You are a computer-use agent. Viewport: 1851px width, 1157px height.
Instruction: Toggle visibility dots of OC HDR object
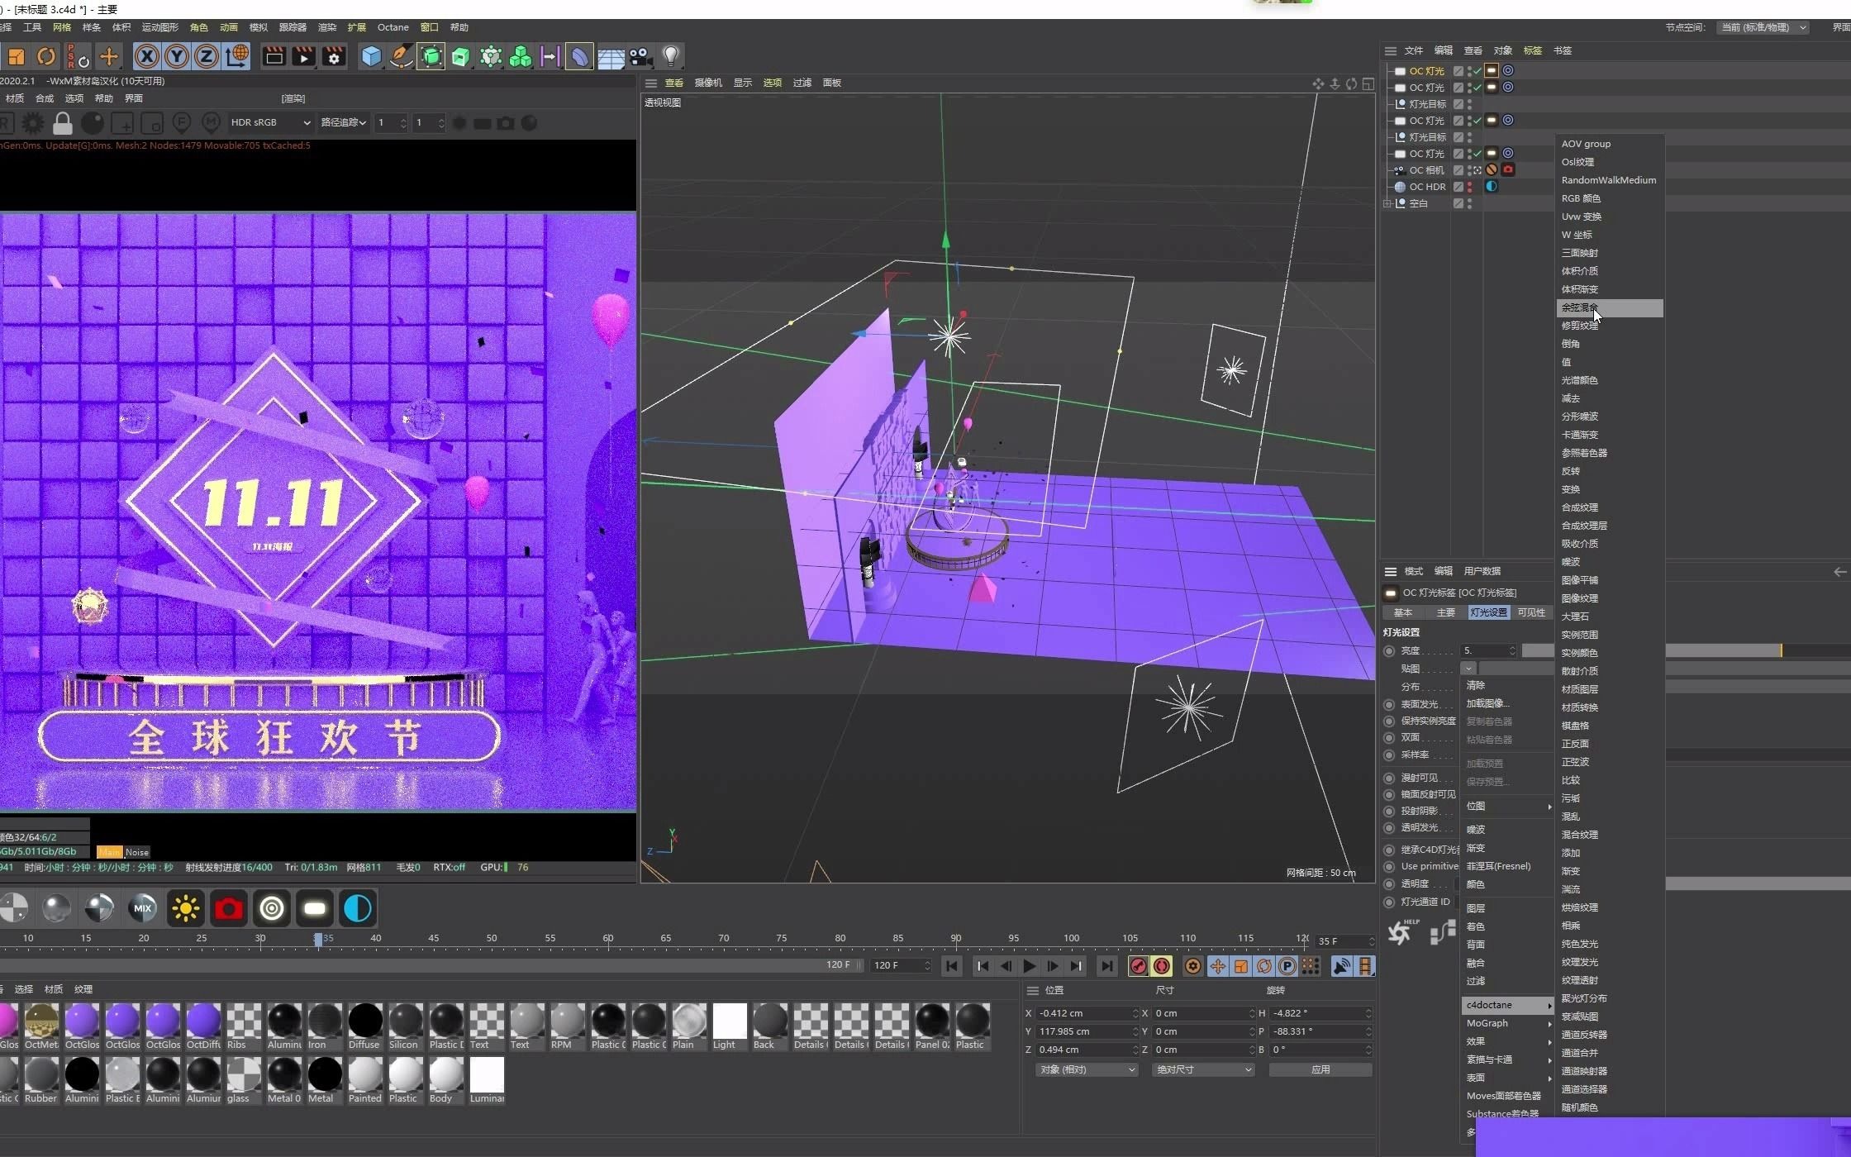click(1469, 187)
